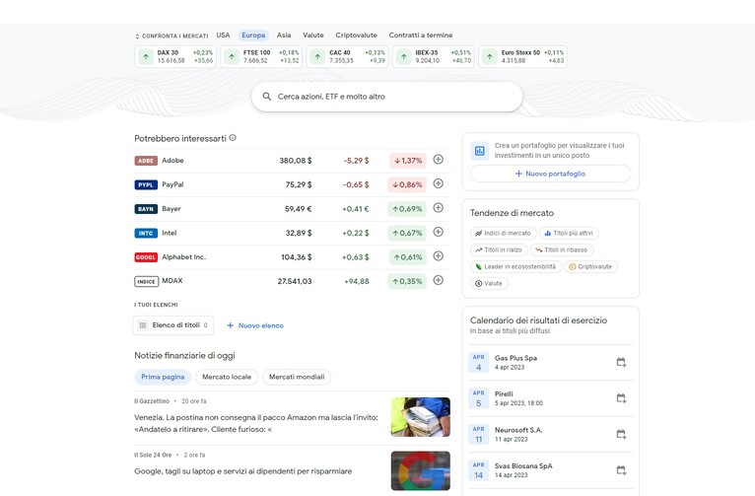755x496 pixels.
Task: Add PayPal to watchlist with plus icon
Action: (x=438, y=183)
